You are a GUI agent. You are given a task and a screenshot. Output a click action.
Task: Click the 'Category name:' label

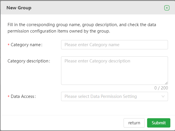point(26,45)
